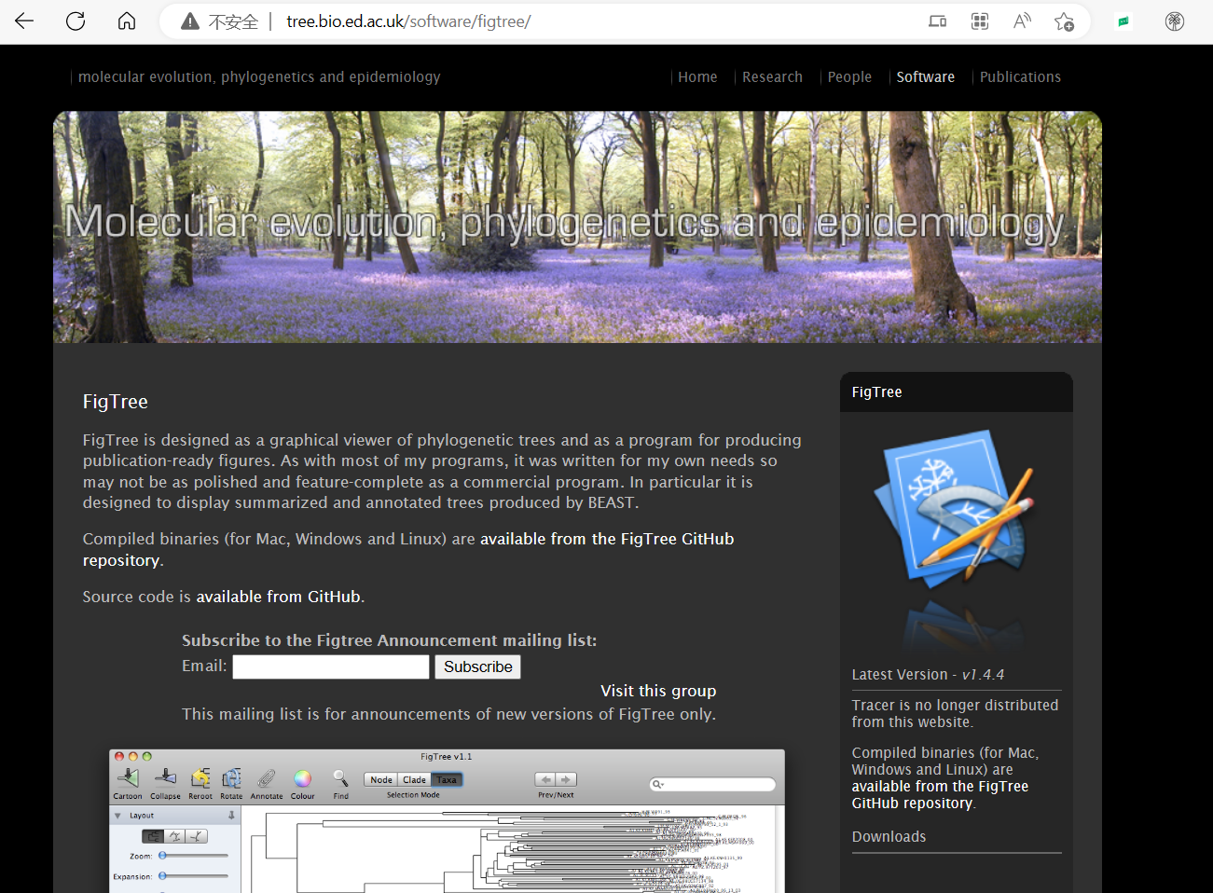Add this page to favorites star icon
Screen dimensions: 1213x893
(1064, 21)
